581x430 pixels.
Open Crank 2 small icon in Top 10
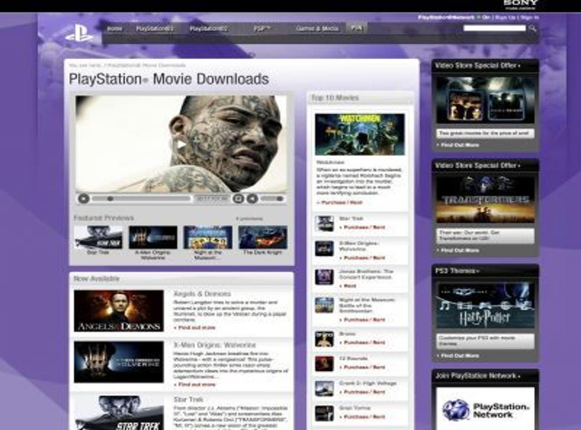click(324, 389)
